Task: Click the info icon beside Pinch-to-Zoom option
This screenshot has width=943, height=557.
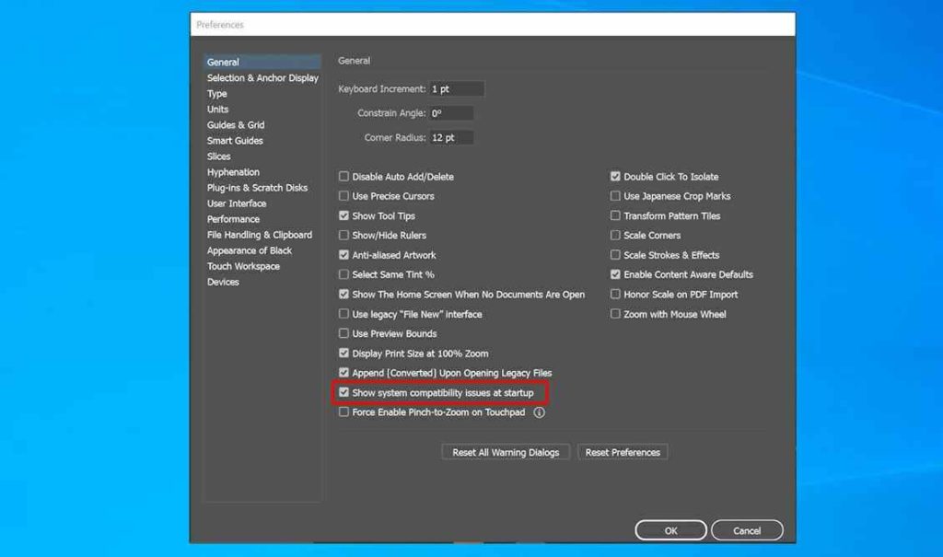Action: [539, 412]
